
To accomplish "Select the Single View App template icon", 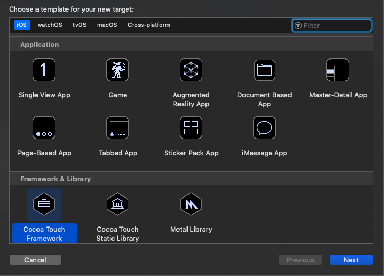I will [44, 70].
